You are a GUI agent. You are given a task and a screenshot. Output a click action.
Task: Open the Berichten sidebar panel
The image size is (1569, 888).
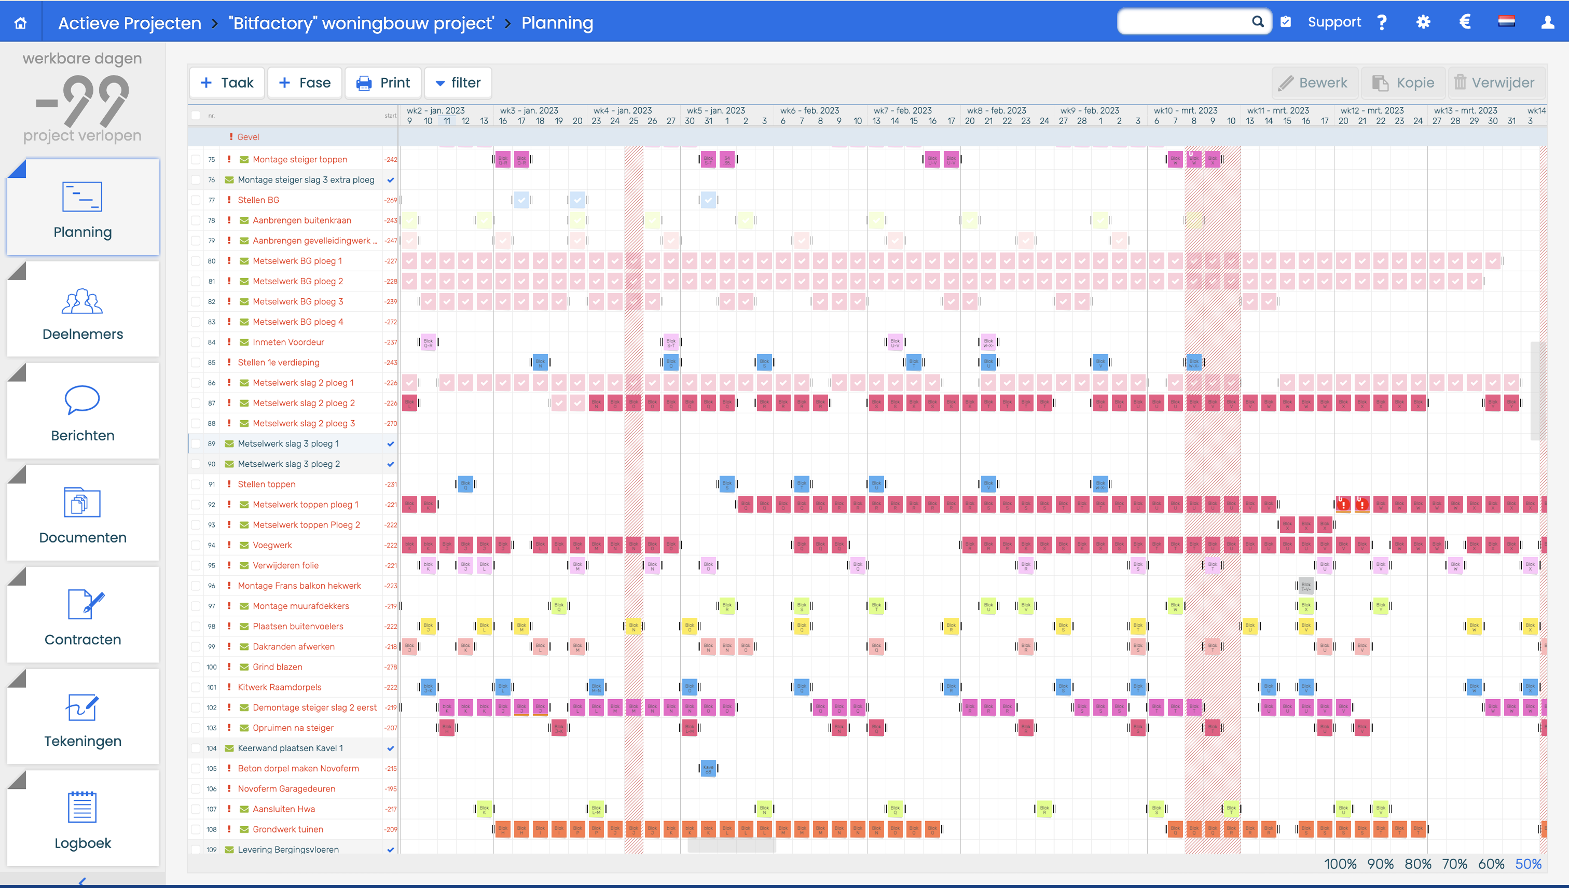83,411
